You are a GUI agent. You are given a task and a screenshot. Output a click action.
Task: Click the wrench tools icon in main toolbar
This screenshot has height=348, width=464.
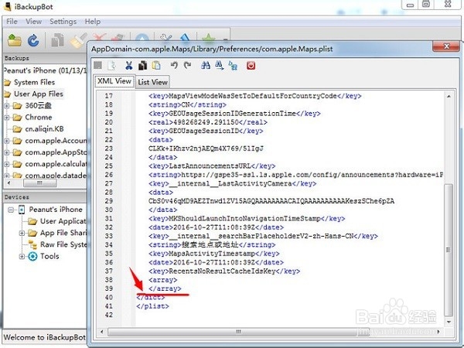[166, 37]
